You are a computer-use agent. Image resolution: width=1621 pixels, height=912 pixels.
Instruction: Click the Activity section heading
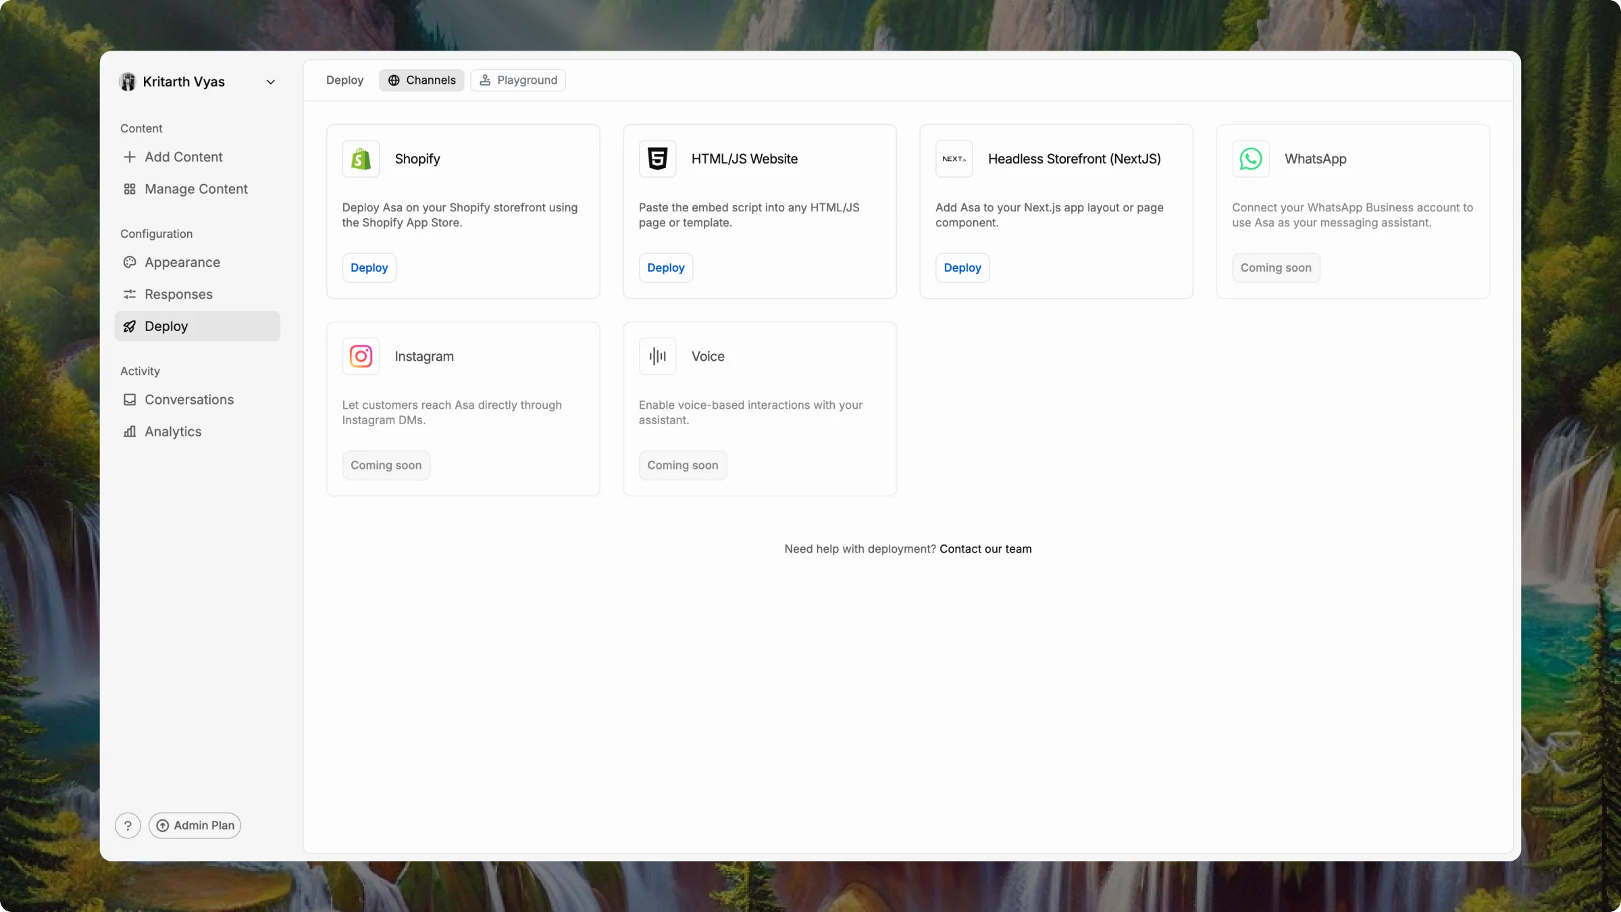[x=140, y=371]
